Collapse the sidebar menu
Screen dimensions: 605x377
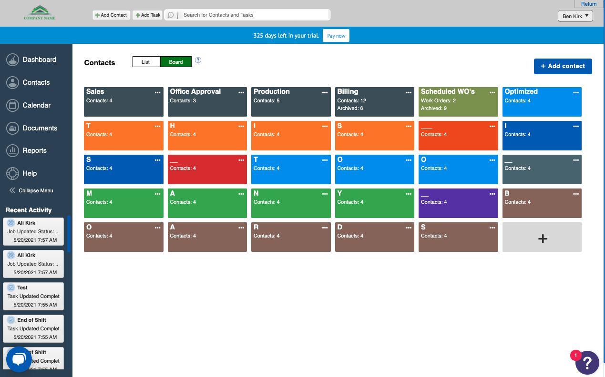tap(31, 190)
